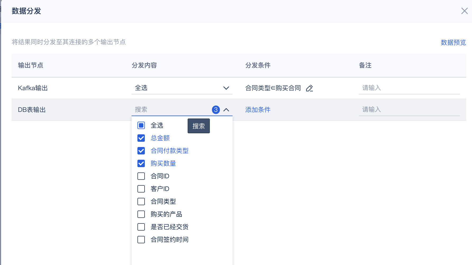The height and width of the screenshot is (265, 472).
Task: Enable the 购买的产品 checkbox
Action: (141, 214)
